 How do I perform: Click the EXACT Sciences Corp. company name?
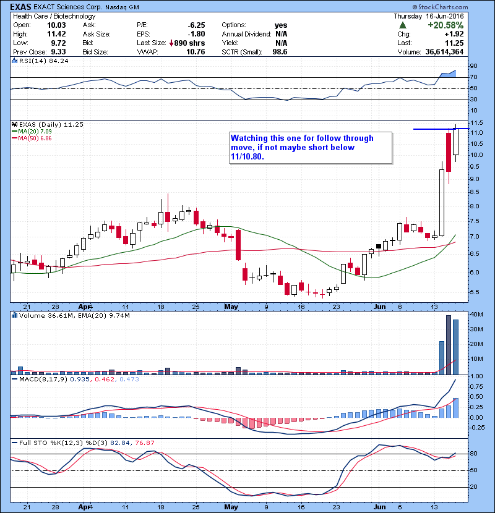pos(67,7)
